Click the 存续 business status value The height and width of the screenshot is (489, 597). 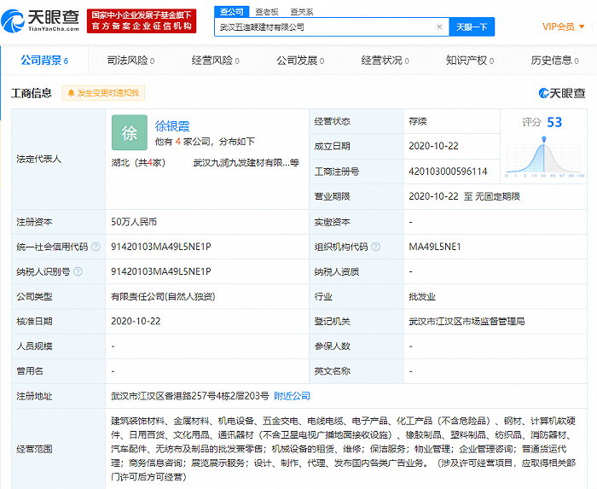tap(417, 121)
